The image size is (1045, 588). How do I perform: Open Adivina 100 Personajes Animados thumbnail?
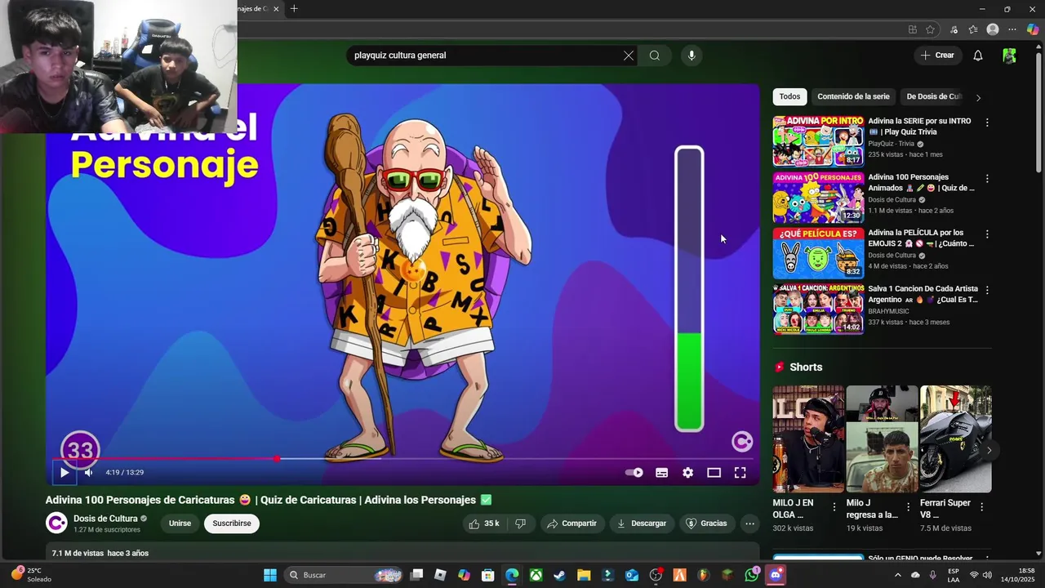click(x=818, y=197)
